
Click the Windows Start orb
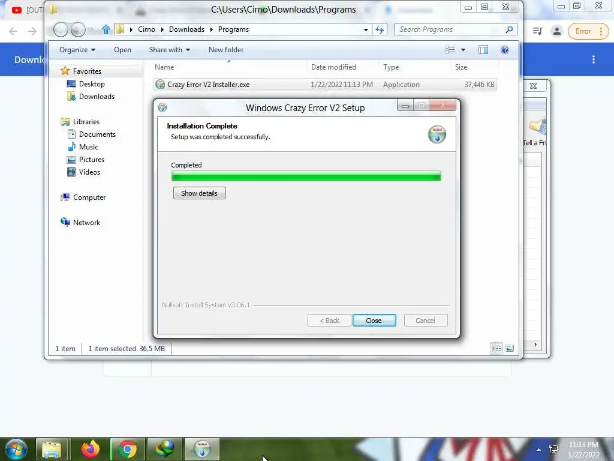(16, 449)
